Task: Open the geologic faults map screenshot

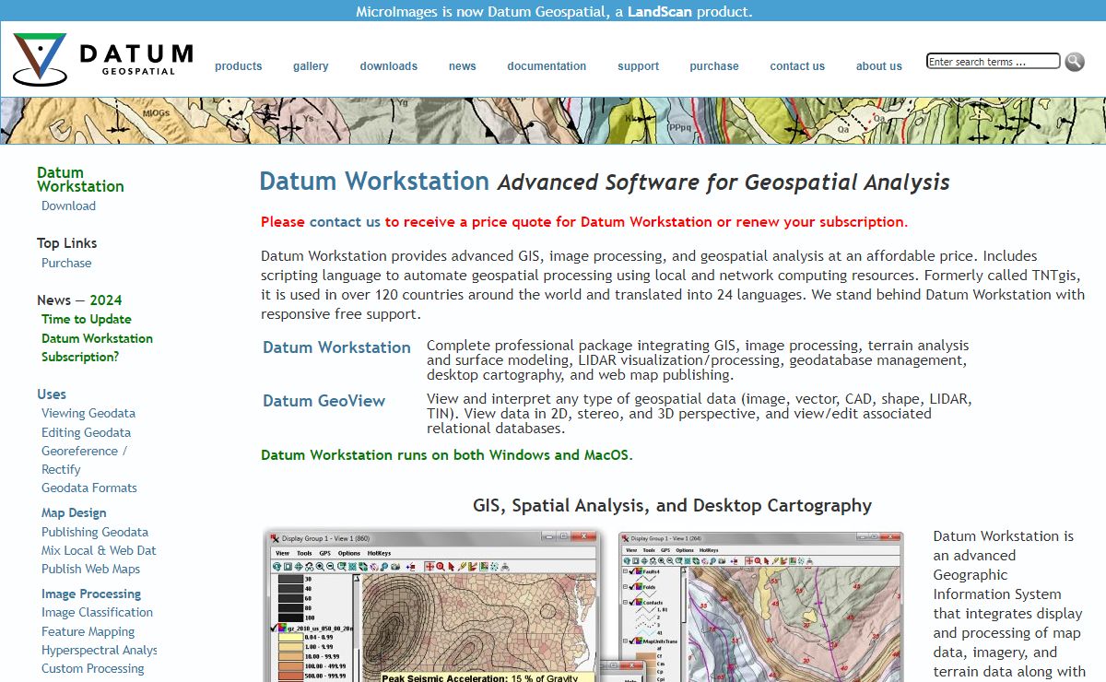Action: point(761,606)
